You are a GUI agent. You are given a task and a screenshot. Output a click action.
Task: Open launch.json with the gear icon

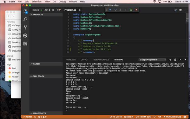pos(53,10)
